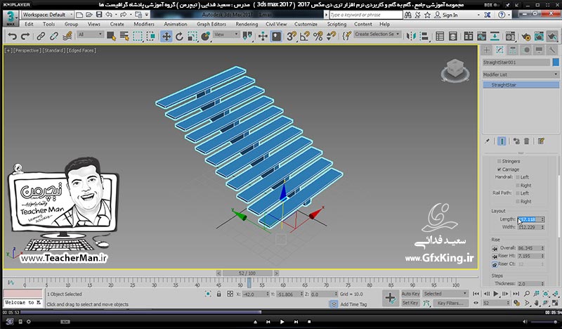The height and width of the screenshot is (329, 562).
Task: Activate the Select and Link tool
Action: [41, 37]
